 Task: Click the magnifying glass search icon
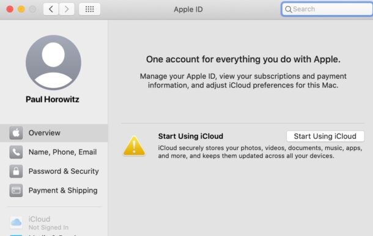pyautogui.click(x=289, y=9)
